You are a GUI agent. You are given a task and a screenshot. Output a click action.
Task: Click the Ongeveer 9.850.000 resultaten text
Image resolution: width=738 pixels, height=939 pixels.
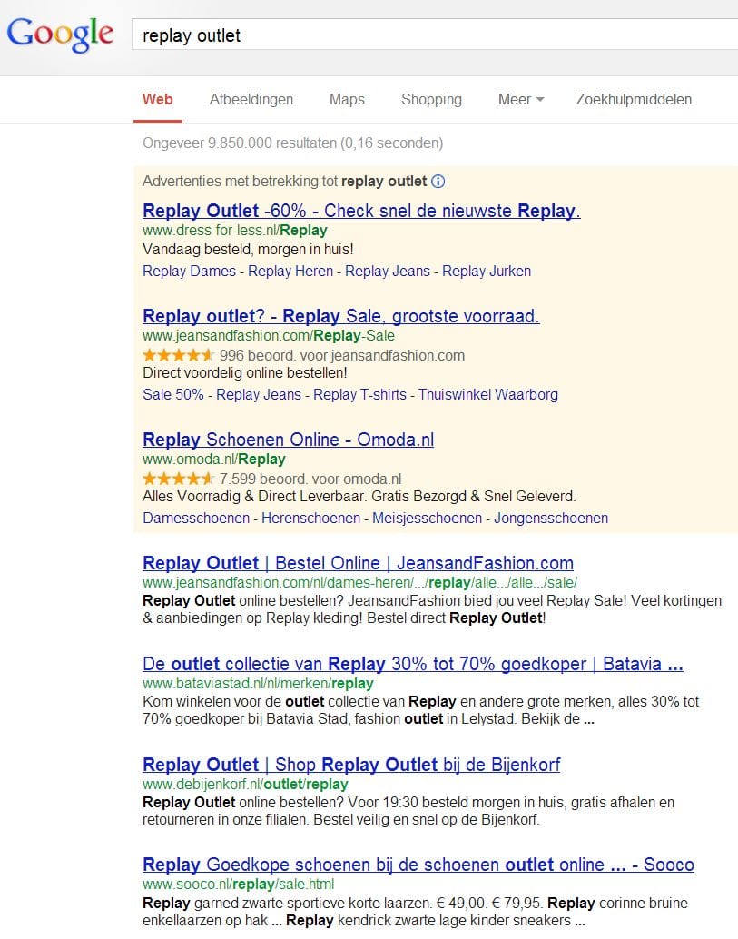pos(292,143)
